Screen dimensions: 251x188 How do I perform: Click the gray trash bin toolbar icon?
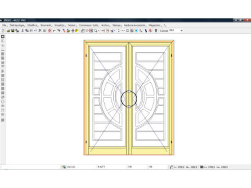156,31
